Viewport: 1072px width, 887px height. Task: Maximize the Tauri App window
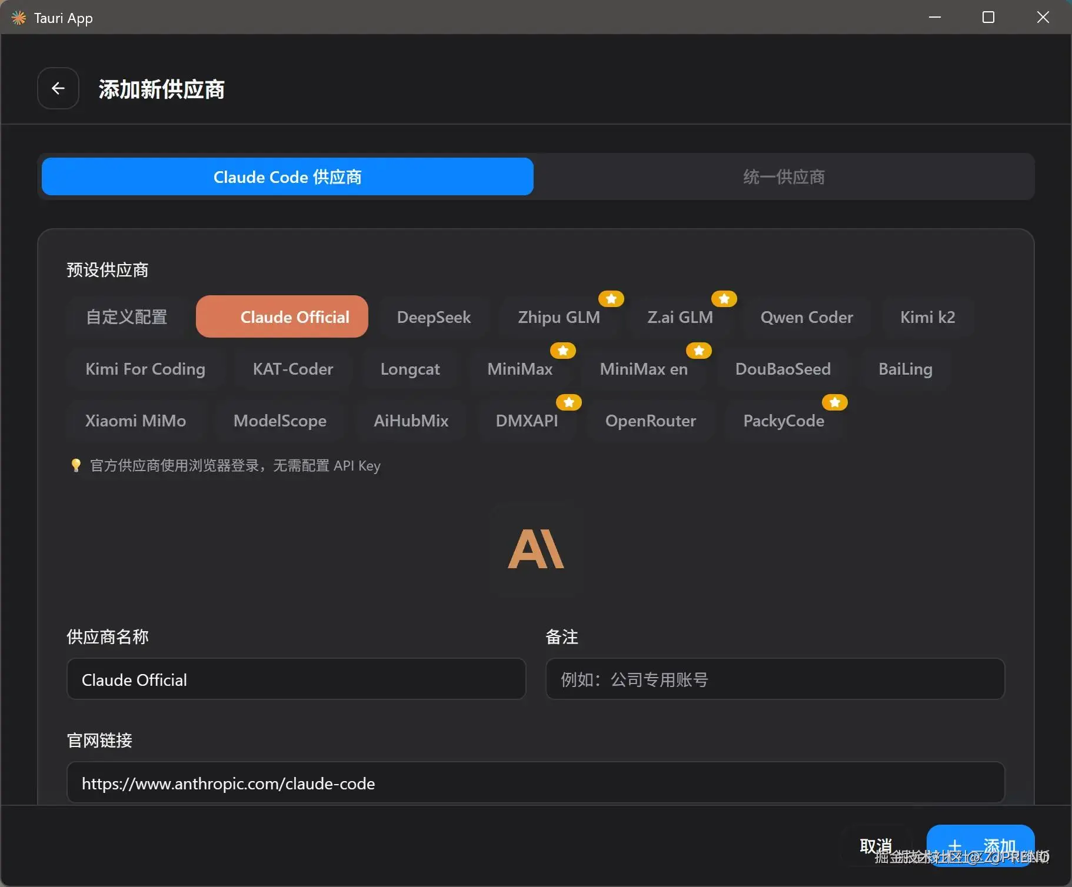[988, 17]
